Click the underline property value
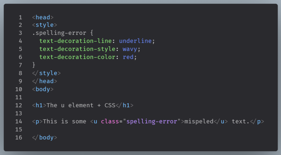Screen dimensions: 281x155 point(135,41)
